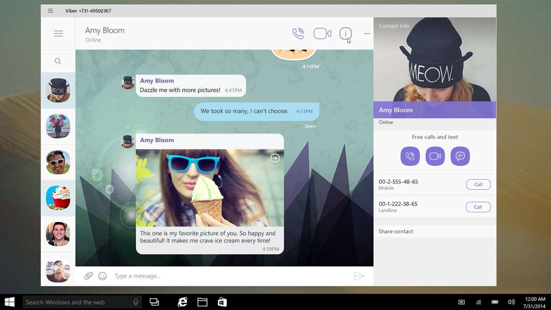Open the title bar hamburger menu
Image resolution: width=551 pixels, height=310 pixels.
[50, 11]
